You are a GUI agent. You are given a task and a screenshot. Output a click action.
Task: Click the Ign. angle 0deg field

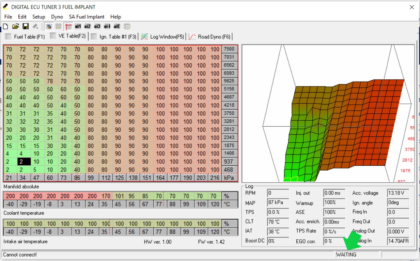[x=398, y=203]
